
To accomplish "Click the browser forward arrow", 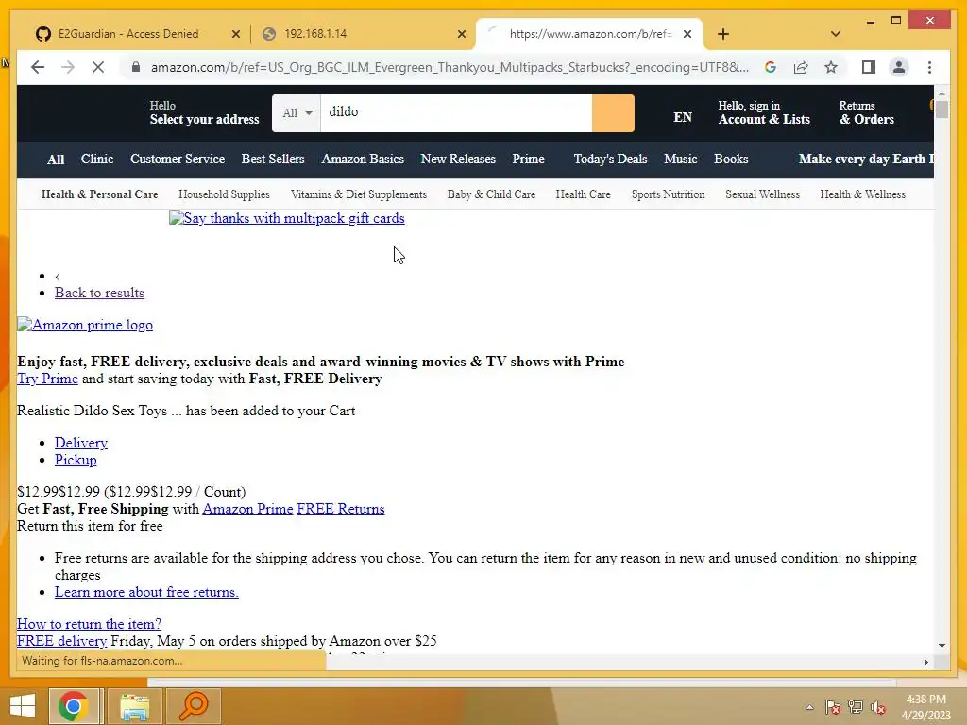I will pyautogui.click(x=68, y=67).
